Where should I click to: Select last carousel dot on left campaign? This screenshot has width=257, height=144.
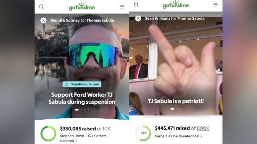click(88, 110)
